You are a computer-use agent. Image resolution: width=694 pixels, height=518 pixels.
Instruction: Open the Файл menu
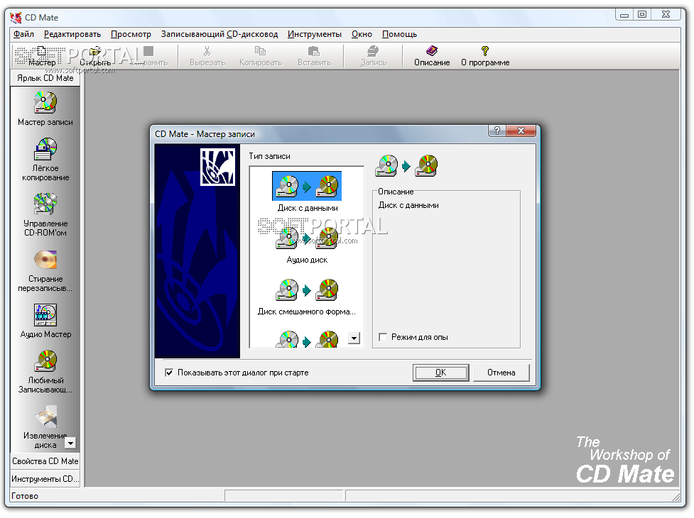pyautogui.click(x=23, y=34)
